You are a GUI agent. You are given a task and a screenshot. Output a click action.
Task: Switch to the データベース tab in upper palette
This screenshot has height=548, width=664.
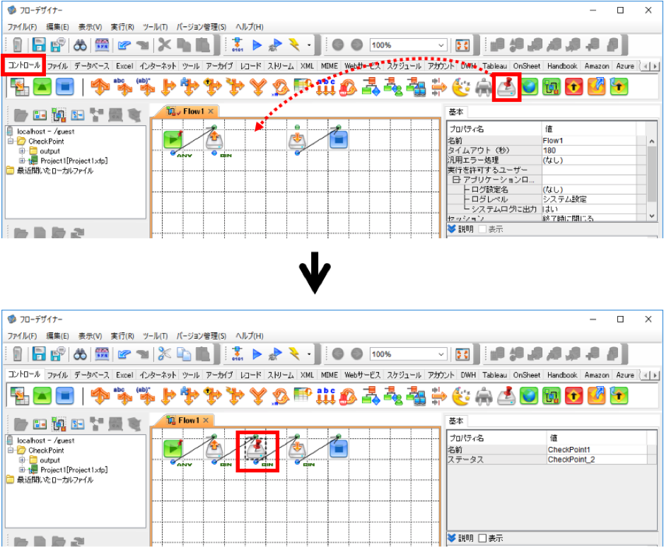(x=91, y=66)
